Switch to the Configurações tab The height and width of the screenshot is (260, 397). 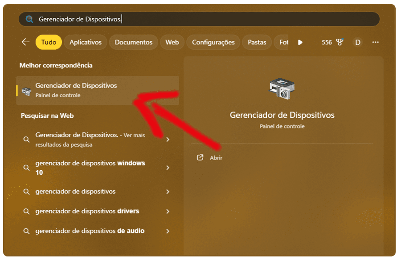pos(213,42)
